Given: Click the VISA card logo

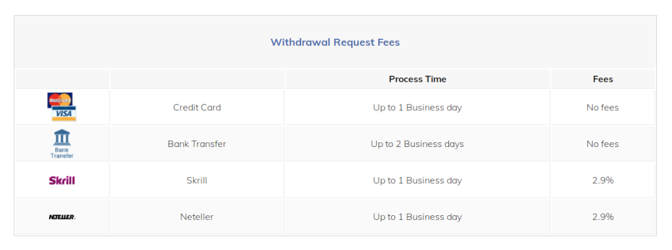Looking at the screenshot, I should point(64,114).
